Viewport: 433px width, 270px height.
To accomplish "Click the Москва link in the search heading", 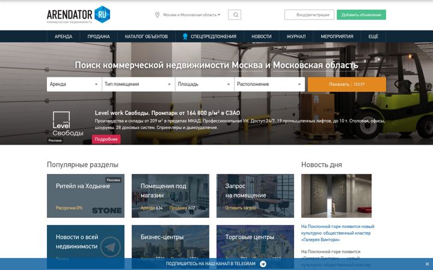I will (247, 65).
